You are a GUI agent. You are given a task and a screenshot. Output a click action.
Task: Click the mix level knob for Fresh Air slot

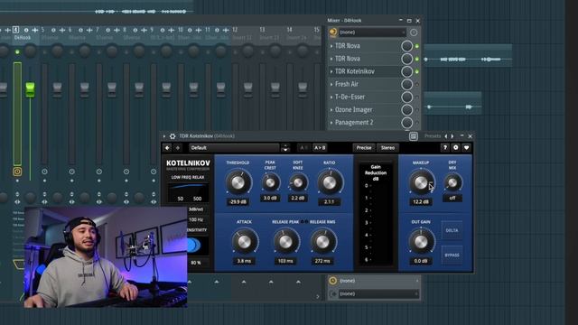click(406, 84)
